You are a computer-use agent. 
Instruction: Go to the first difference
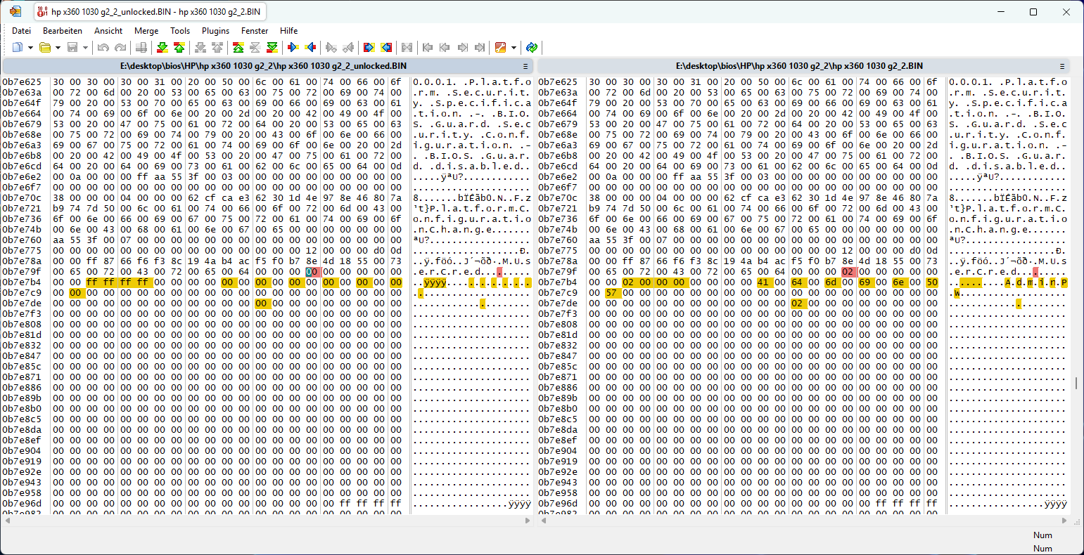(238, 48)
